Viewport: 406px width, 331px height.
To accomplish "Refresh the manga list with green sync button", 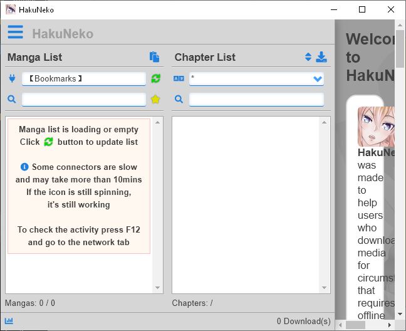I will pos(156,78).
